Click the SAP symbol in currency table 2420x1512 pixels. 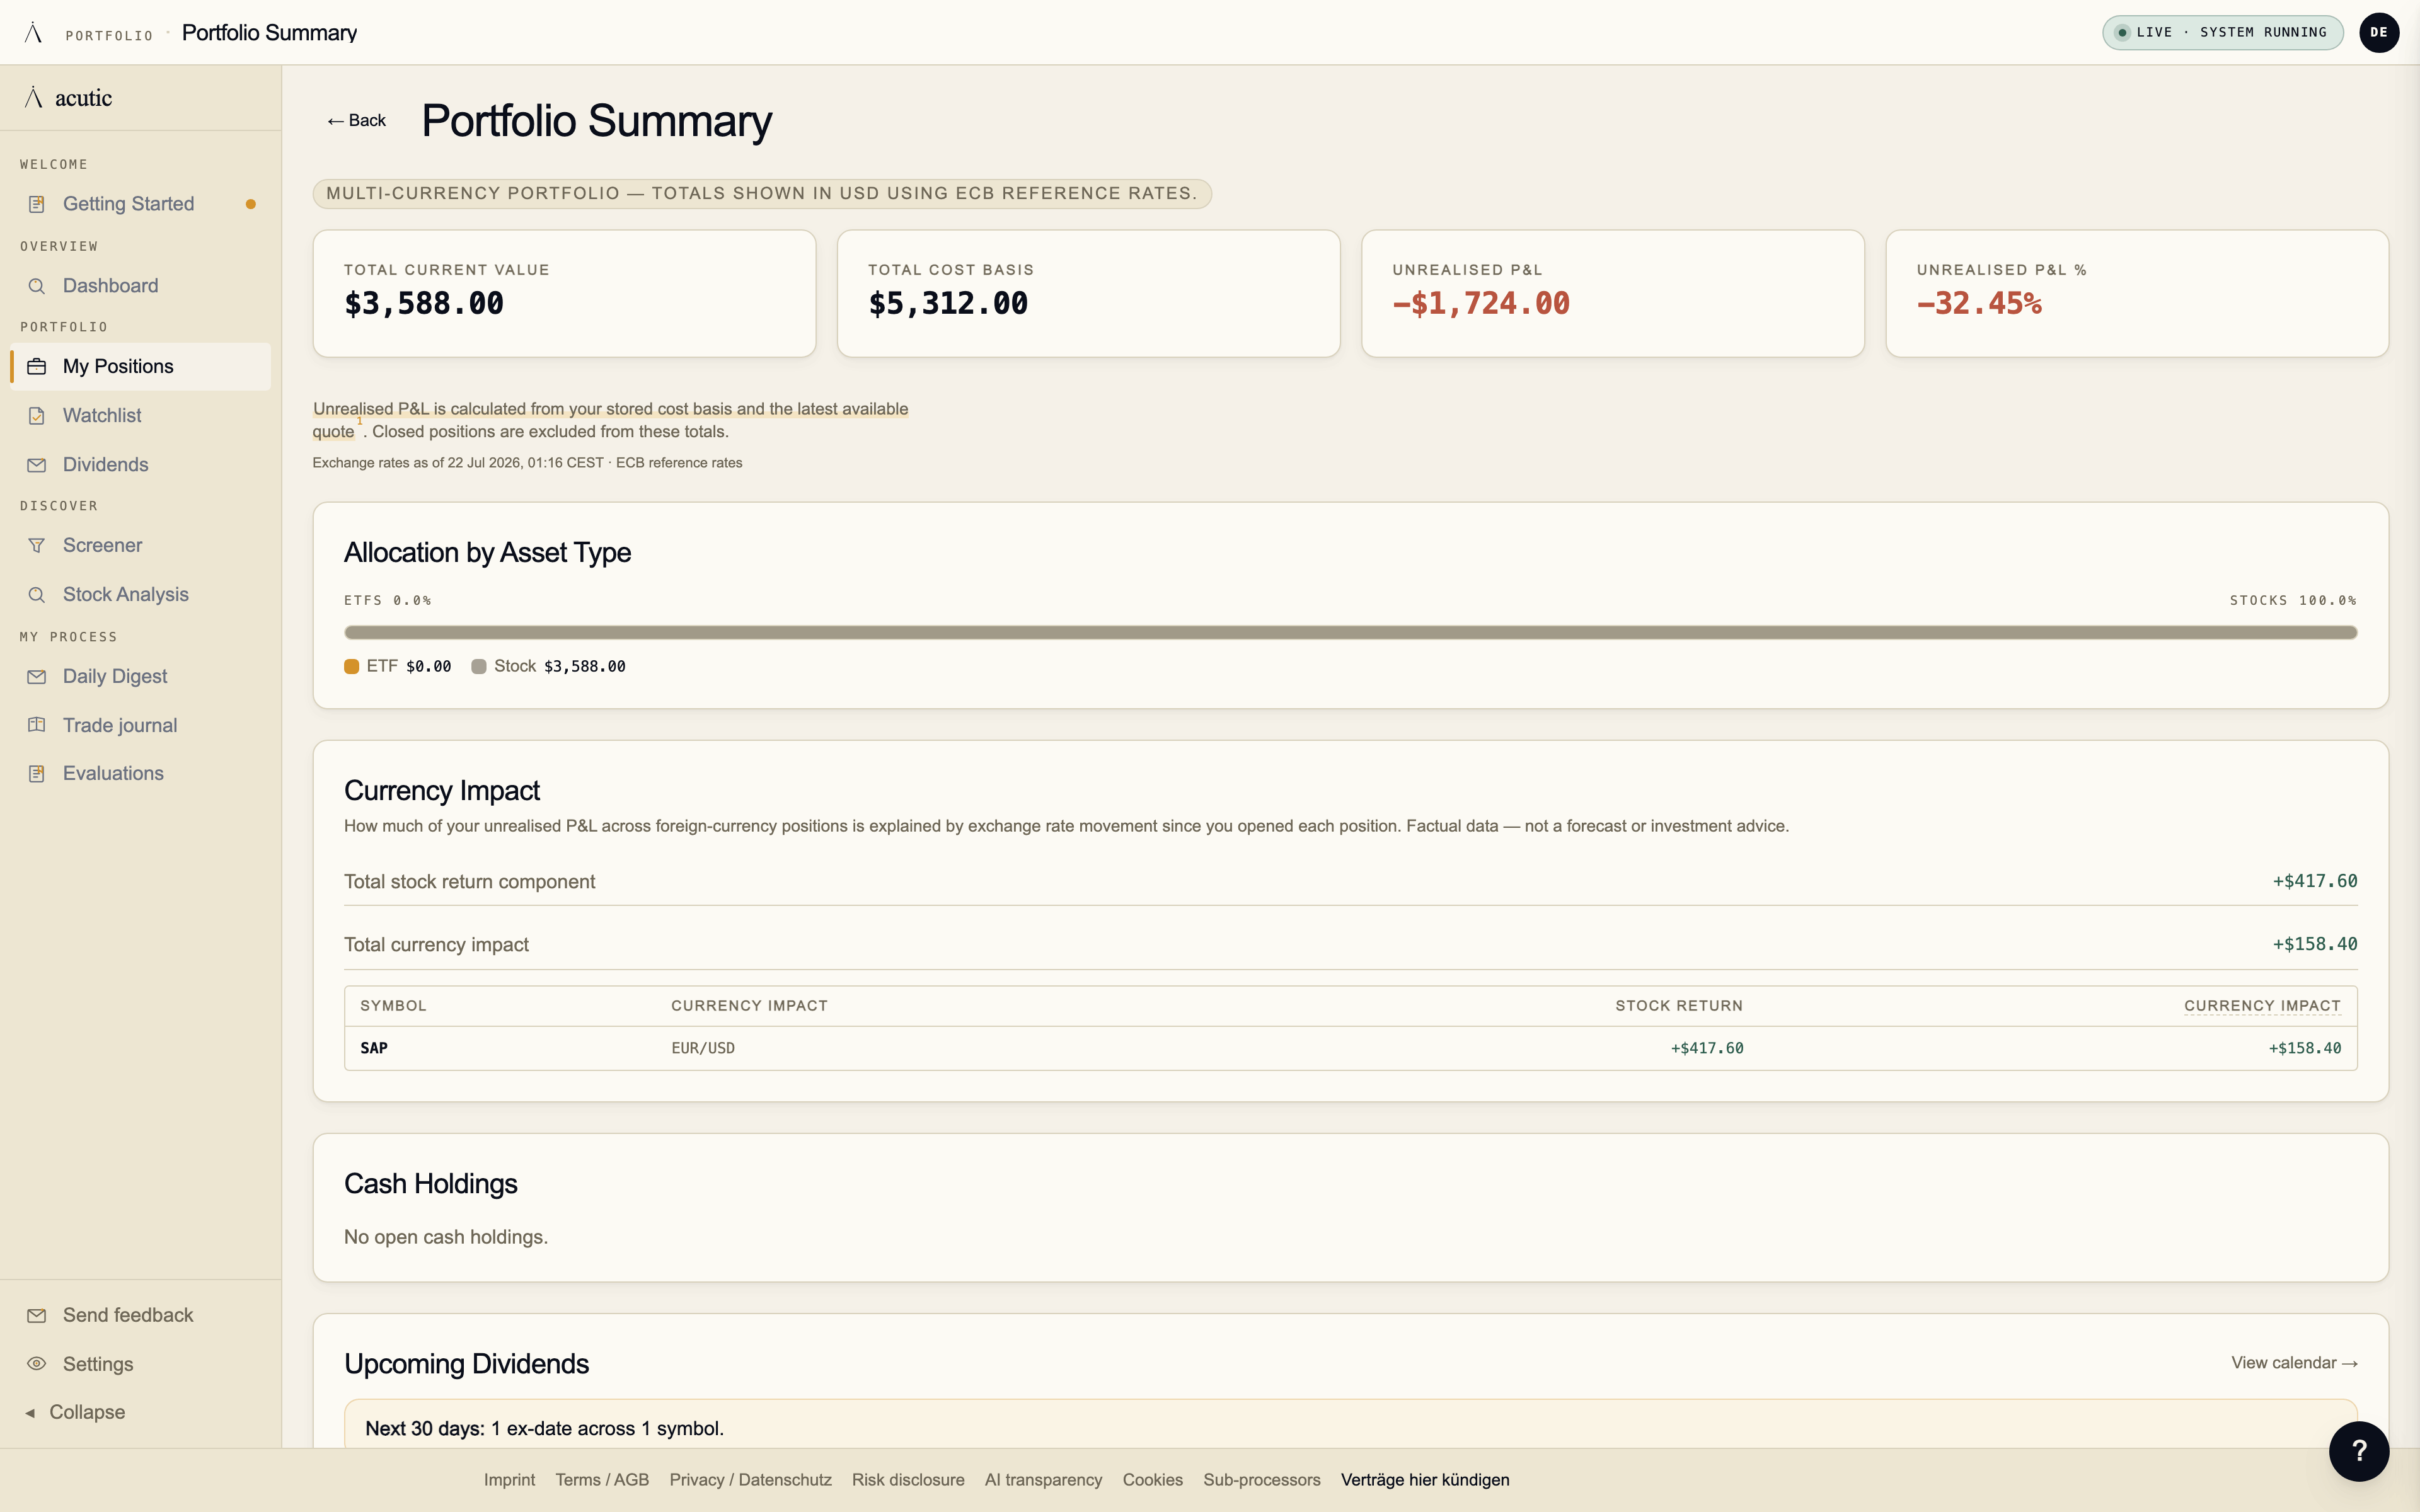pos(374,1048)
